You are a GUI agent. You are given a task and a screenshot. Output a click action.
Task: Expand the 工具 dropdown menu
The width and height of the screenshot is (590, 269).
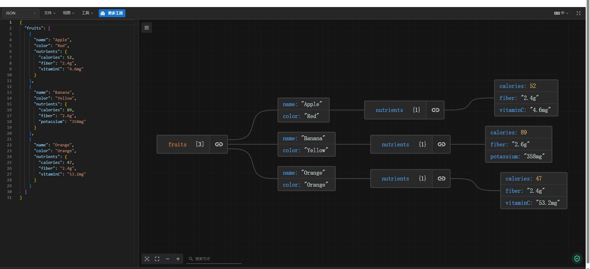(x=87, y=13)
